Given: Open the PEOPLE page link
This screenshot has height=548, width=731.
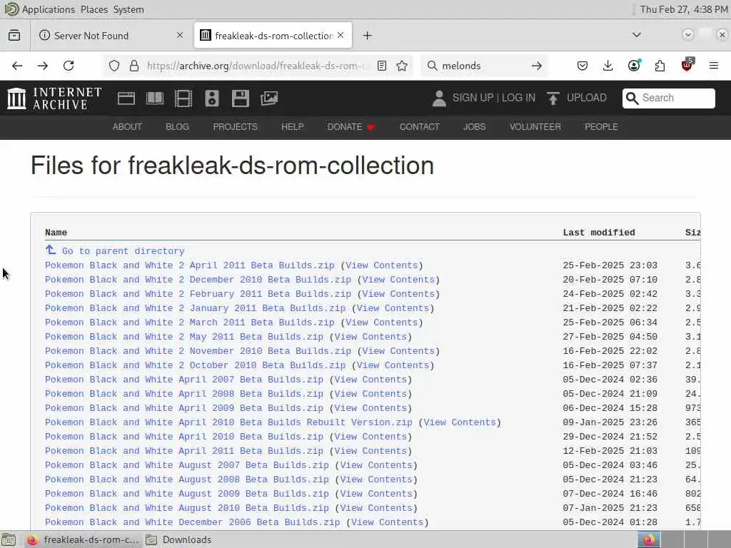Looking at the screenshot, I should click(601, 127).
